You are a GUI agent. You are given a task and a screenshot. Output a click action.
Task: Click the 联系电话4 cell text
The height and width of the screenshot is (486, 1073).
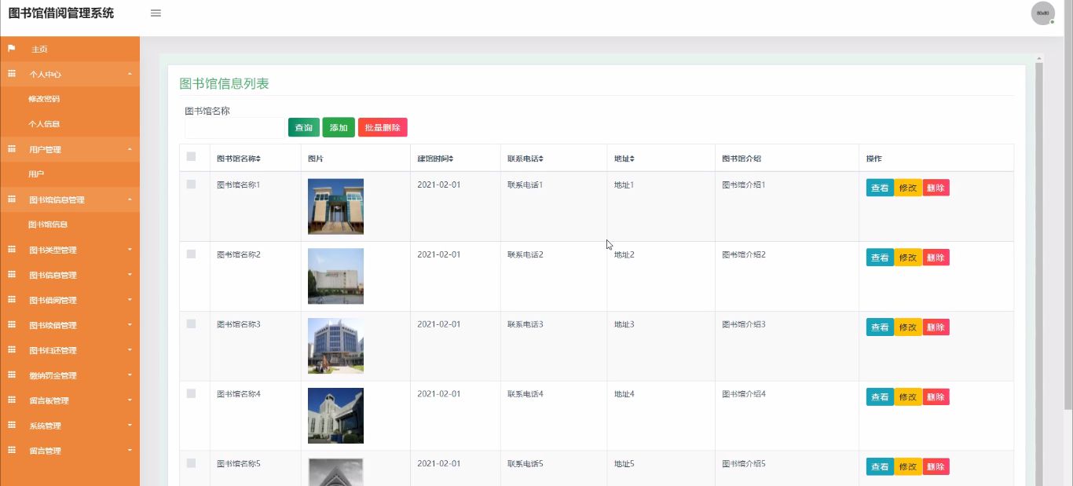tap(525, 394)
